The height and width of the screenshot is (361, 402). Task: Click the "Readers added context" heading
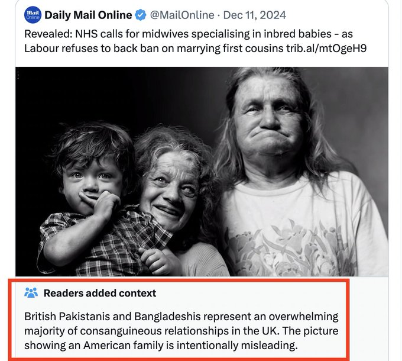pyautogui.click(x=100, y=293)
